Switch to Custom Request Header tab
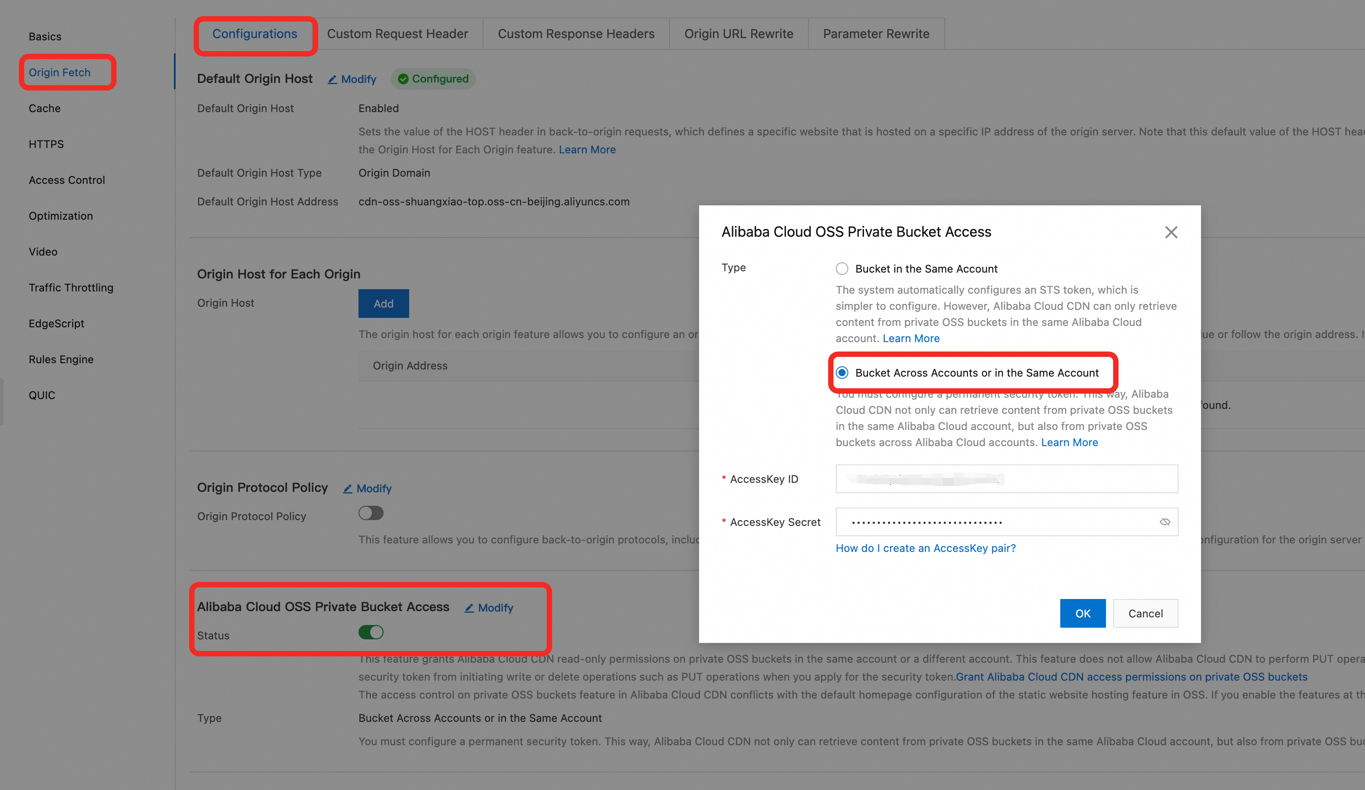This screenshot has width=1365, height=790. coord(397,34)
